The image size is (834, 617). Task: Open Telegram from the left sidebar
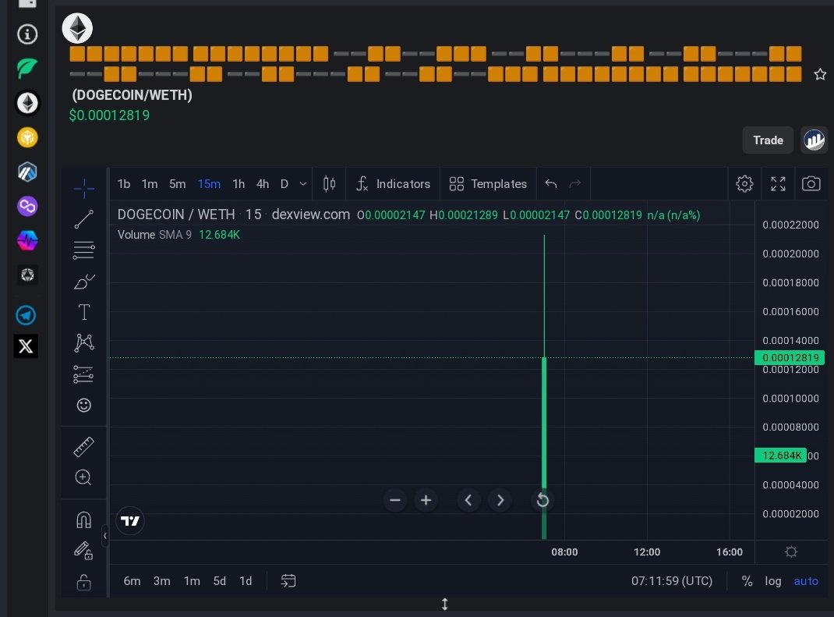click(27, 315)
